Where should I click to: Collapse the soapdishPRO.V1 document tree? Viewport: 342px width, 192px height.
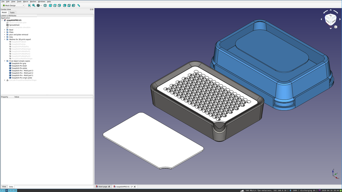[x=2, y=20]
